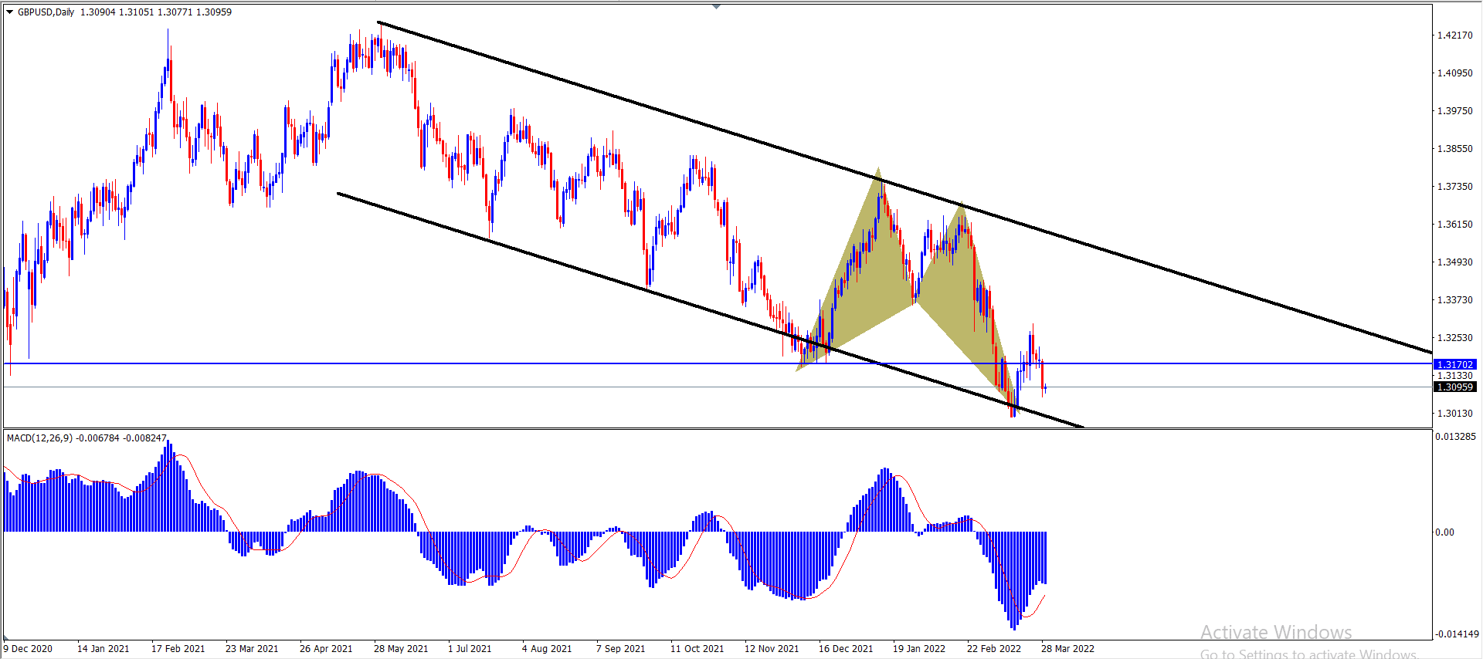Click the 1.42170 price axis label
Viewport: 1483px width, 659px height.
point(1454,35)
